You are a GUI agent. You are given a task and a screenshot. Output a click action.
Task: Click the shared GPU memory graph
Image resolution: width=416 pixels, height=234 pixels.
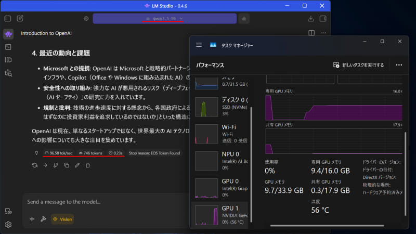(334, 141)
